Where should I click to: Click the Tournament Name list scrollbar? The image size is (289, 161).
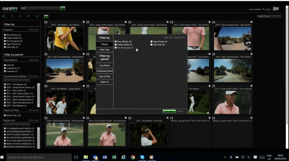pos(39,95)
